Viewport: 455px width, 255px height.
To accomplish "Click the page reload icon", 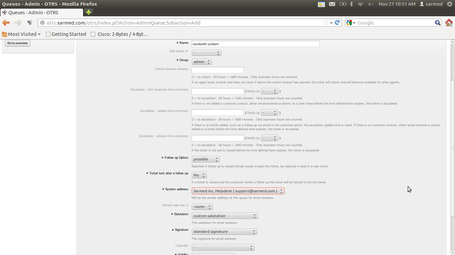I will [x=336, y=23].
